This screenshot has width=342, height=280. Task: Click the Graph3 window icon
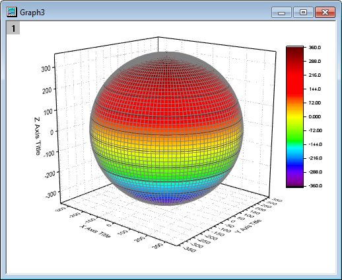pyautogui.click(x=12, y=12)
